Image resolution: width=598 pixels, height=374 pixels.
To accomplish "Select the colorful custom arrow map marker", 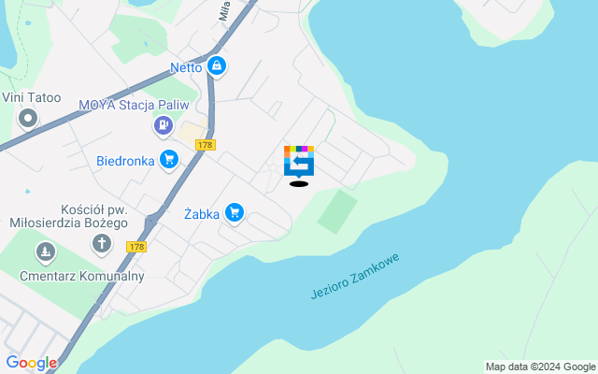I will [x=299, y=162].
